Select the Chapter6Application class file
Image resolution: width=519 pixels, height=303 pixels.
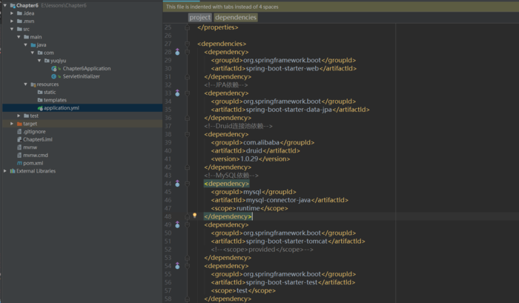86,68
